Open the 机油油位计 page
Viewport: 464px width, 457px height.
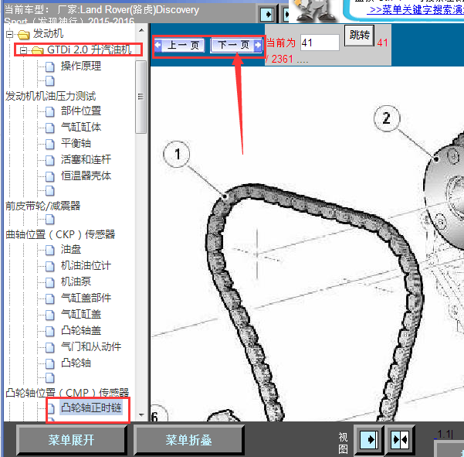86,265
